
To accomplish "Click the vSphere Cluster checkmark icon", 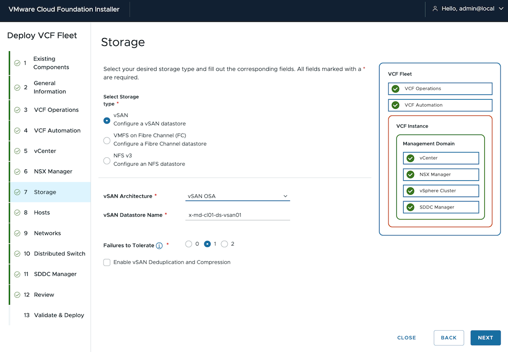I will click(x=410, y=191).
